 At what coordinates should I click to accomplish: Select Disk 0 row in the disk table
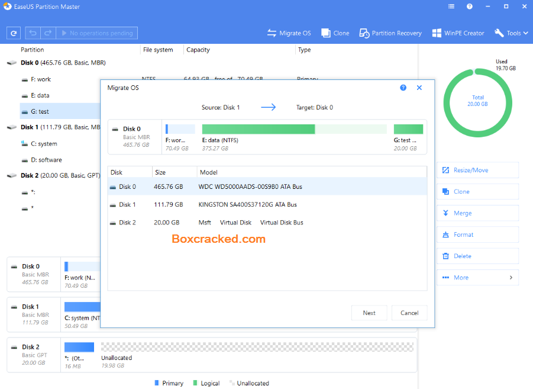pos(267,187)
